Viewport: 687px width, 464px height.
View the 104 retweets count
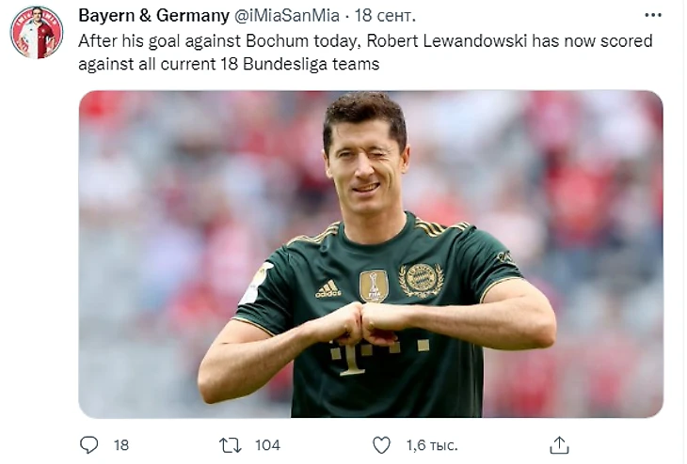(x=267, y=445)
